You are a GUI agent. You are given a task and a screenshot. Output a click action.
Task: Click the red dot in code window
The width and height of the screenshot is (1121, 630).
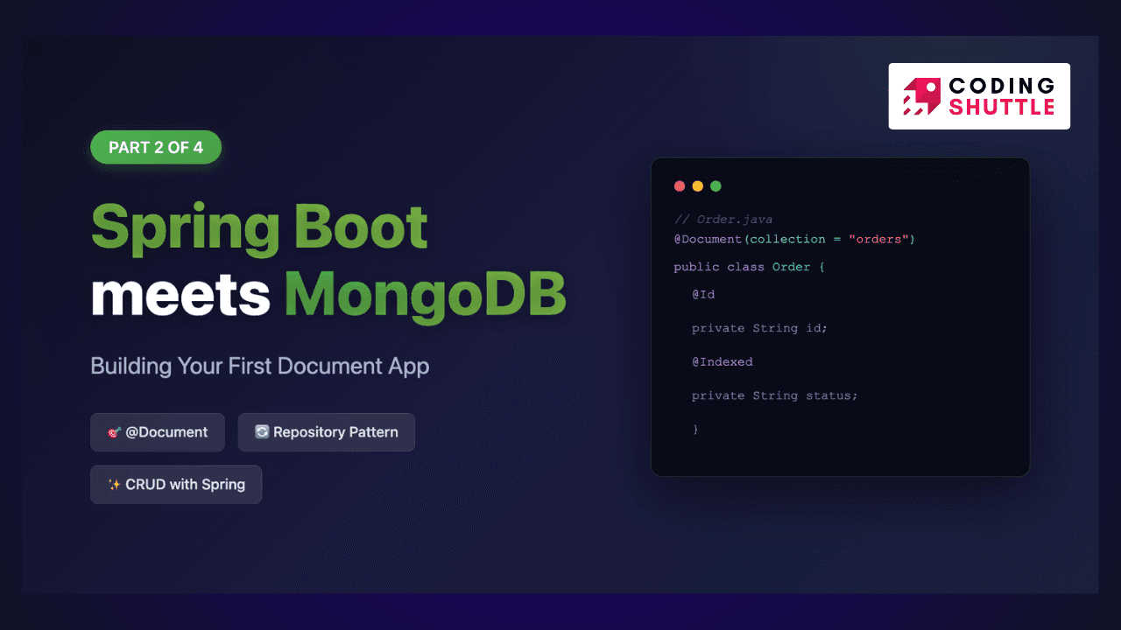point(680,186)
